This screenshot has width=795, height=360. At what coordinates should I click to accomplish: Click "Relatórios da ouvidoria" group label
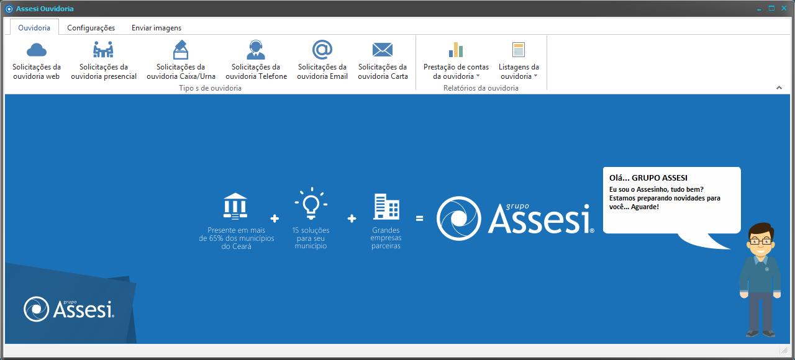[x=481, y=88]
